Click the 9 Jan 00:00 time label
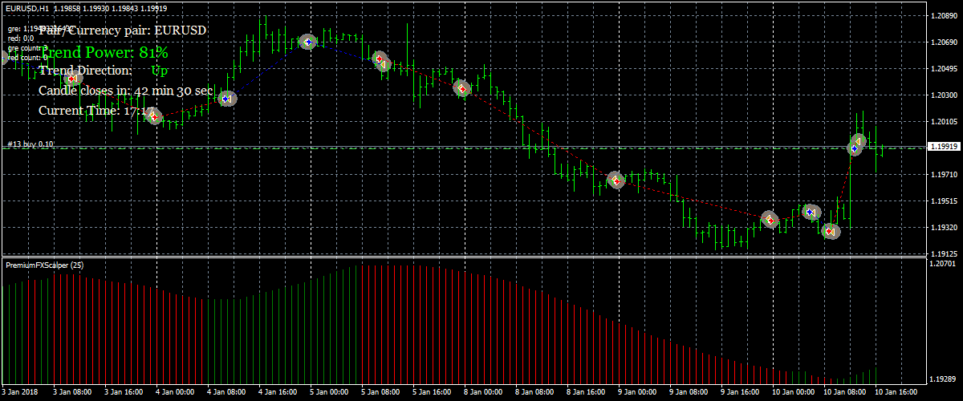This screenshot has width=963, height=401. [637, 393]
